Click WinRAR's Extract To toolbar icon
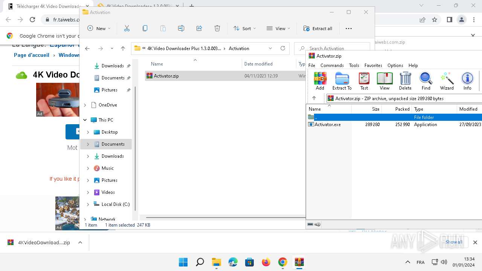 pyautogui.click(x=342, y=81)
